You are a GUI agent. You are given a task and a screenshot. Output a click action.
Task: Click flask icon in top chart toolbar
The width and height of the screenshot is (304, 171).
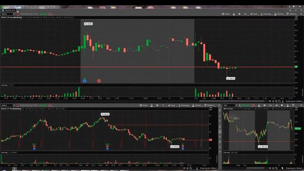(234, 14)
